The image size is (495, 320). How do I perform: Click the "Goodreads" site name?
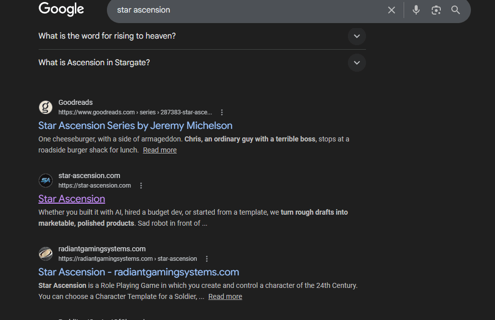75,102
